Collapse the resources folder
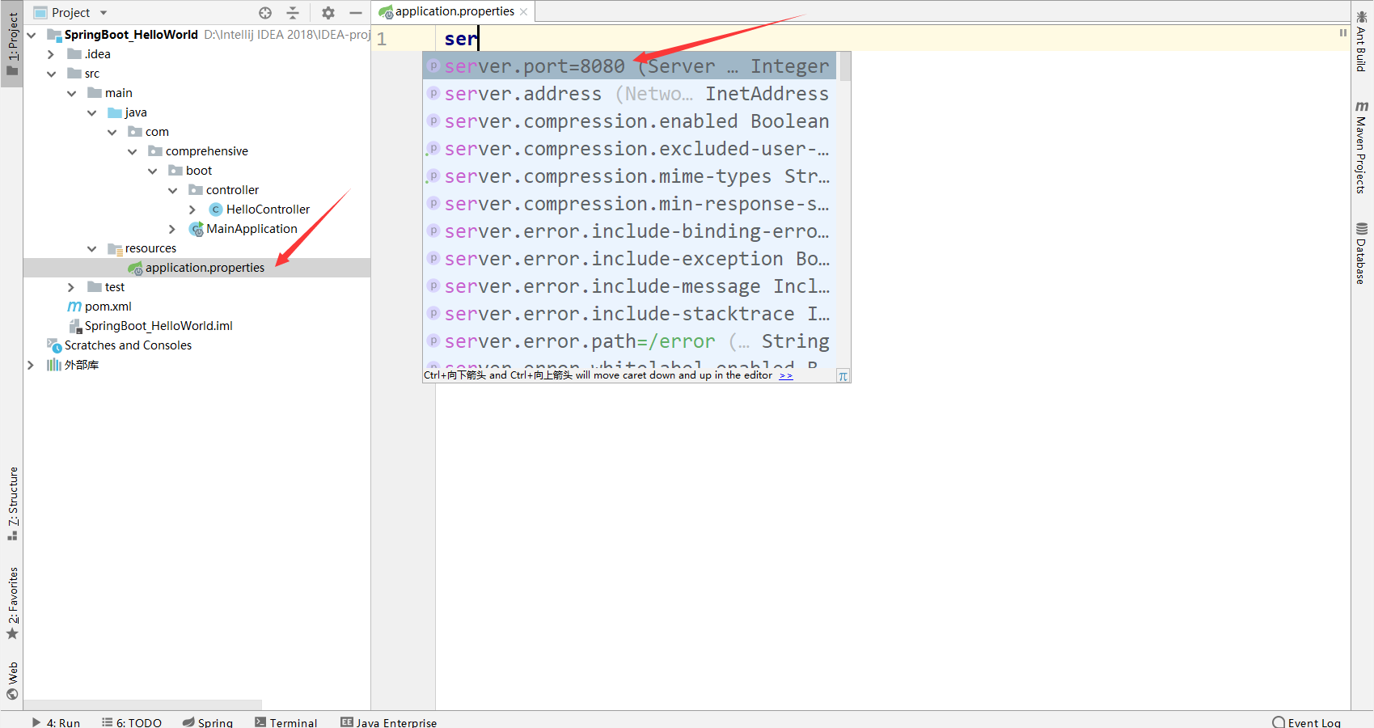 click(92, 248)
